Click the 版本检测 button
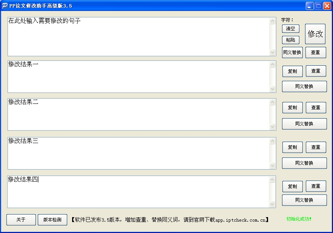This screenshot has width=333, height=233. [52, 220]
